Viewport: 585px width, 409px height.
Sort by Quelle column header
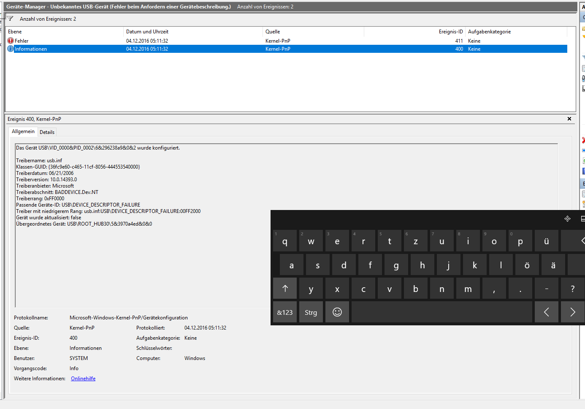(x=313, y=32)
